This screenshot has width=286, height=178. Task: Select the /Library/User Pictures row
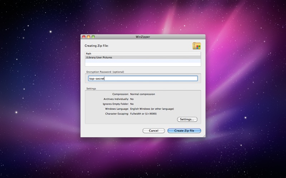pos(143,57)
